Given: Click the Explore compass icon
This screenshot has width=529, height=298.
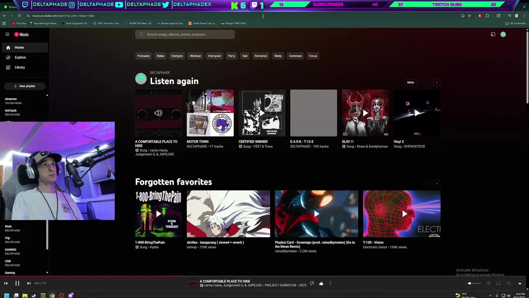Looking at the screenshot, I should (8, 58).
